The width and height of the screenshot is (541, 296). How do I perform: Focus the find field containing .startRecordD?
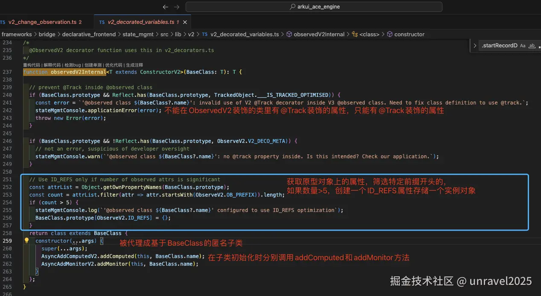[x=499, y=45]
